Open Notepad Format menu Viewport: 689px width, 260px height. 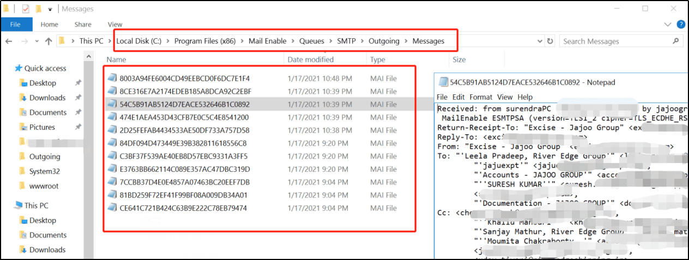tap(481, 97)
